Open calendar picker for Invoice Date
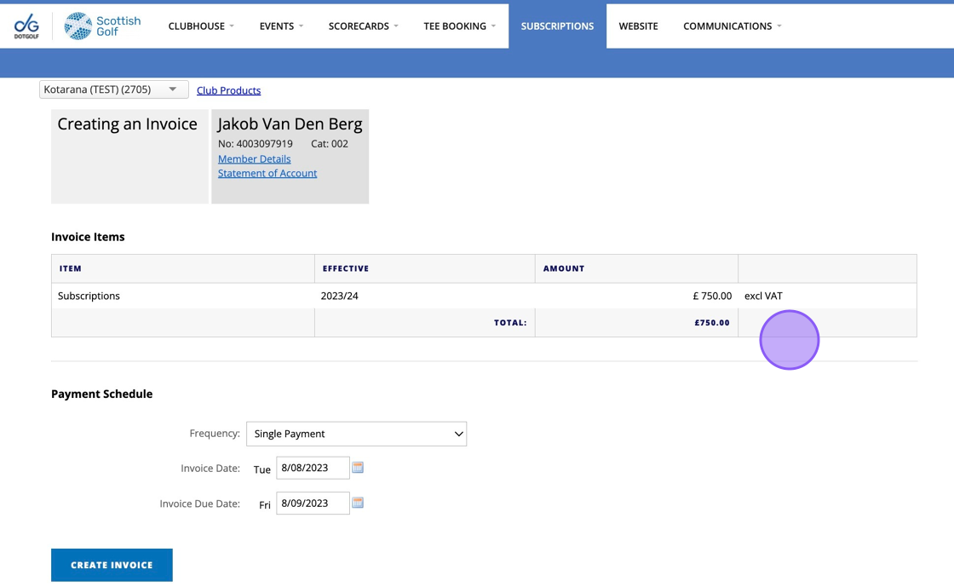 click(x=358, y=468)
